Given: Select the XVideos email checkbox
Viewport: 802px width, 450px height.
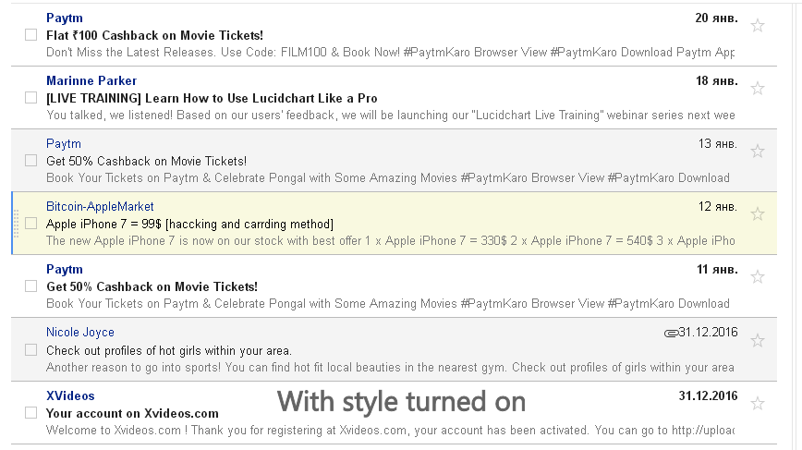Looking at the screenshot, I should 31,413.
